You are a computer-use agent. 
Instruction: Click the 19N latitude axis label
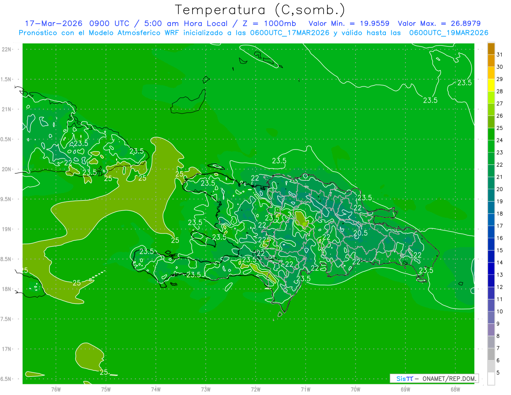click(7, 229)
